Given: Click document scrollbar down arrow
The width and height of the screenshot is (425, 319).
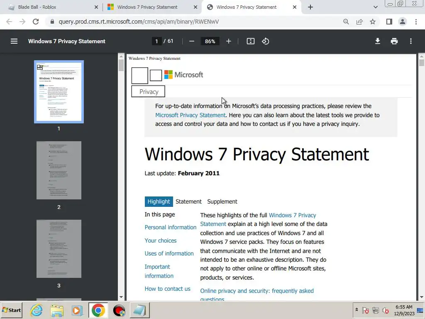Looking at the screenshot, I should click(x=422, y=297).
